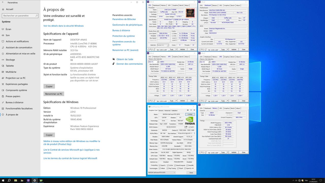Image resolution: width=325 pixels, height=183 pixels.
Task: Switch to Validation tab in GPU-Z
Action: coord(174,111)
